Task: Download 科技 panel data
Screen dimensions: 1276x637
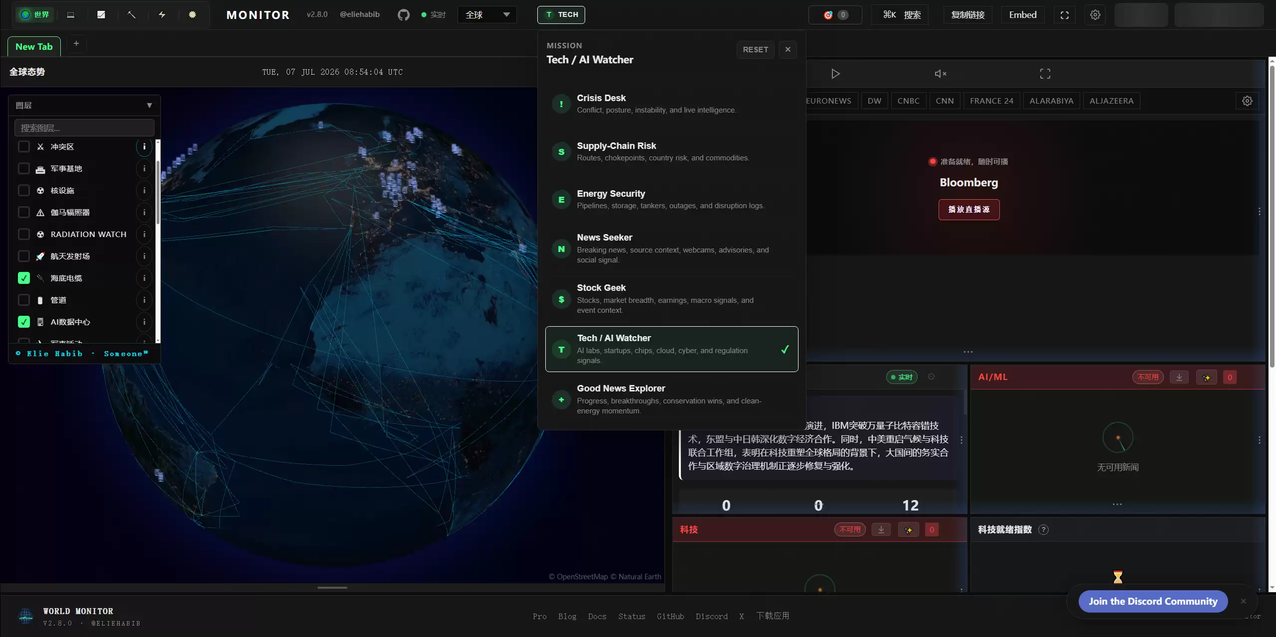Action: [x=881, y=529]
